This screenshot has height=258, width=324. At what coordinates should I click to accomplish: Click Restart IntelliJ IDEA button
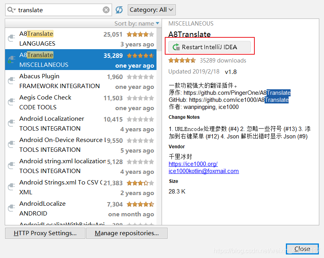pos(210,47)
